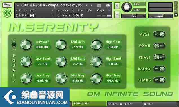Screen dimensions: 179x107
Task: Click the green lotus flower instrument logo
Action: coord(7,13)
